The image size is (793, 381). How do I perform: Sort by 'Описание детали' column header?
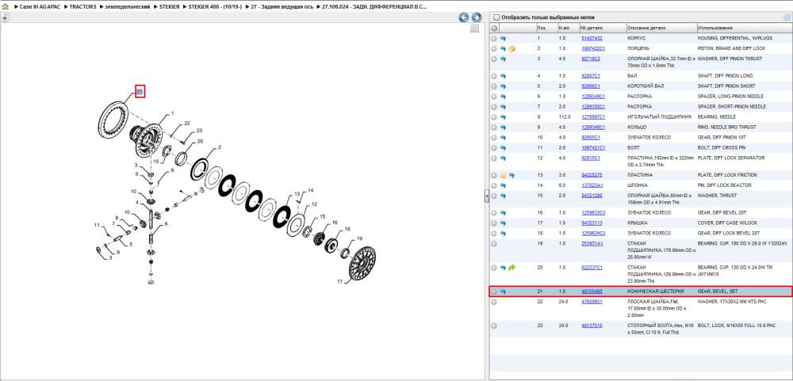pos(661,28)
